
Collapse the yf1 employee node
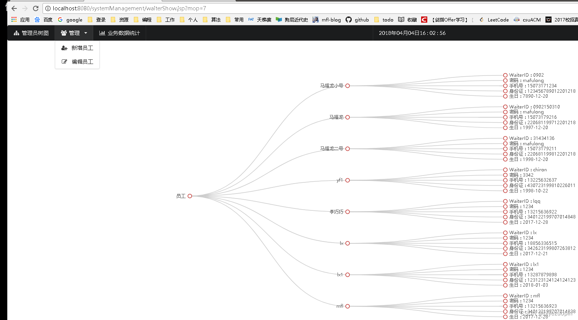coord(347,180)
